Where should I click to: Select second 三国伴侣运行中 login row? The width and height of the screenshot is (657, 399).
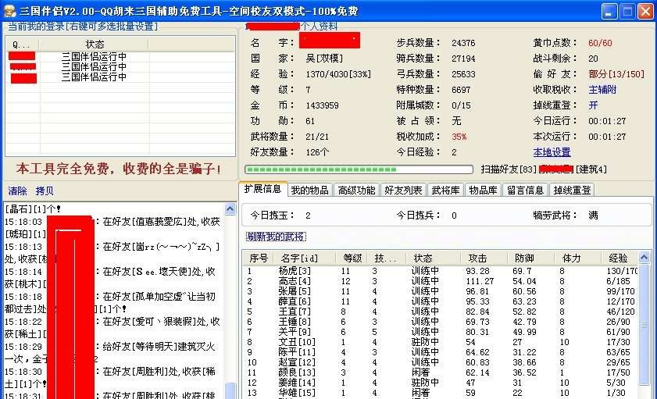tap(120, 66)
